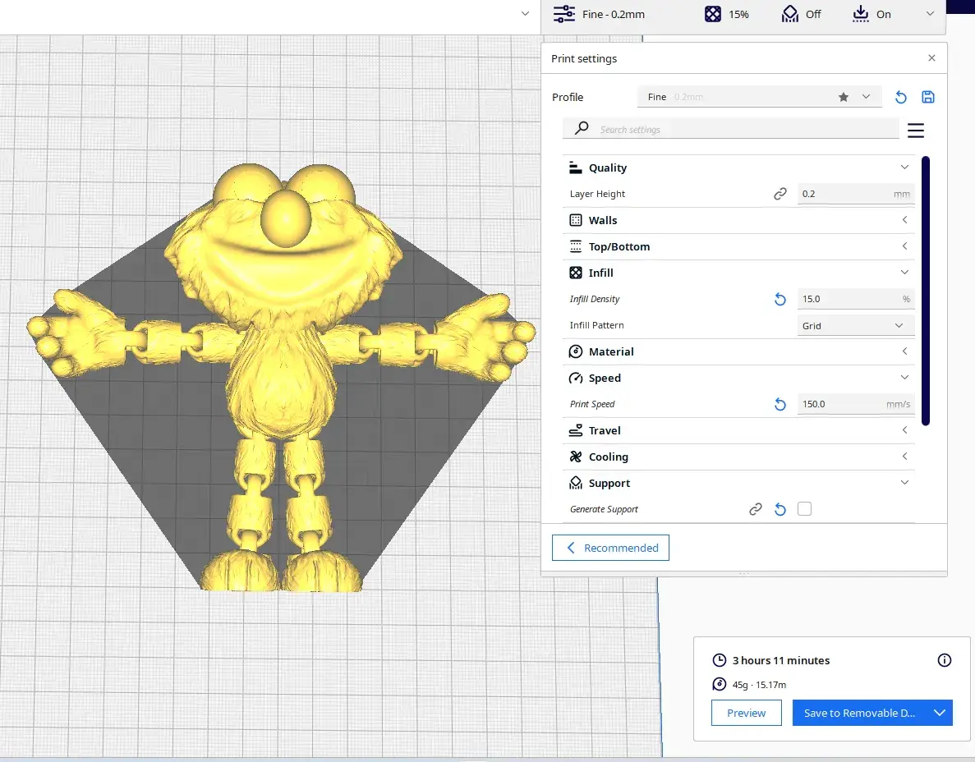Click the link icon beside Generate Support
Viewport: 975px width, 762px height.
756,510
